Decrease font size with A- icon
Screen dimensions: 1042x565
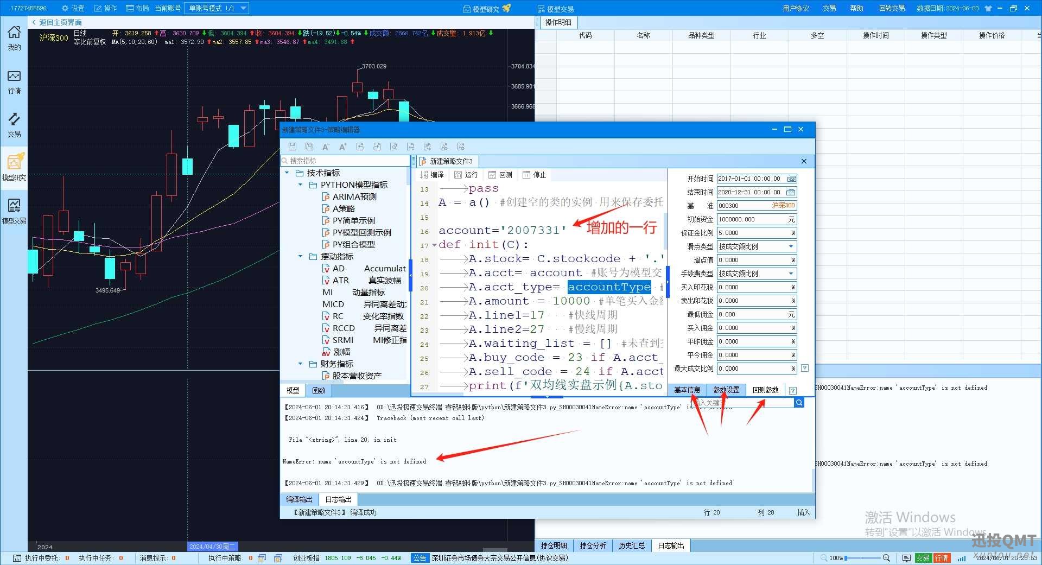(326, 147)
